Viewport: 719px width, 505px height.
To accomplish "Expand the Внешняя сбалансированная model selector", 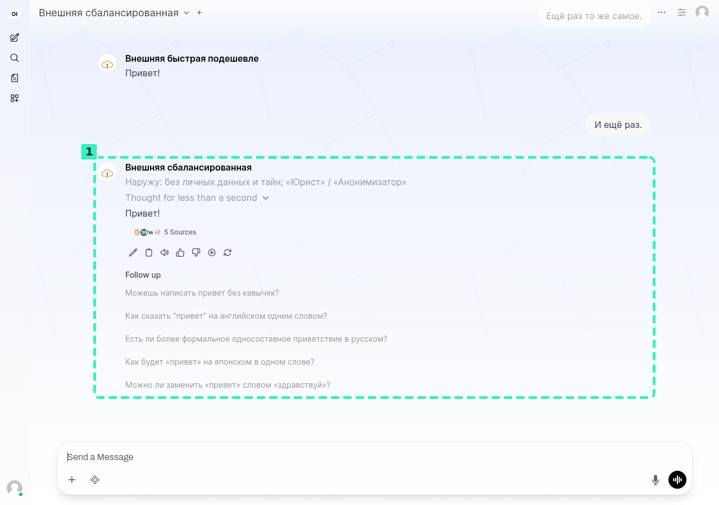I will click(x=114, y=13).
